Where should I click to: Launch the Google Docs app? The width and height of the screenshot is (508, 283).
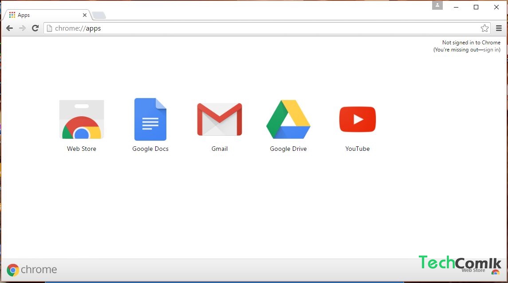click(x=150, y=119)
